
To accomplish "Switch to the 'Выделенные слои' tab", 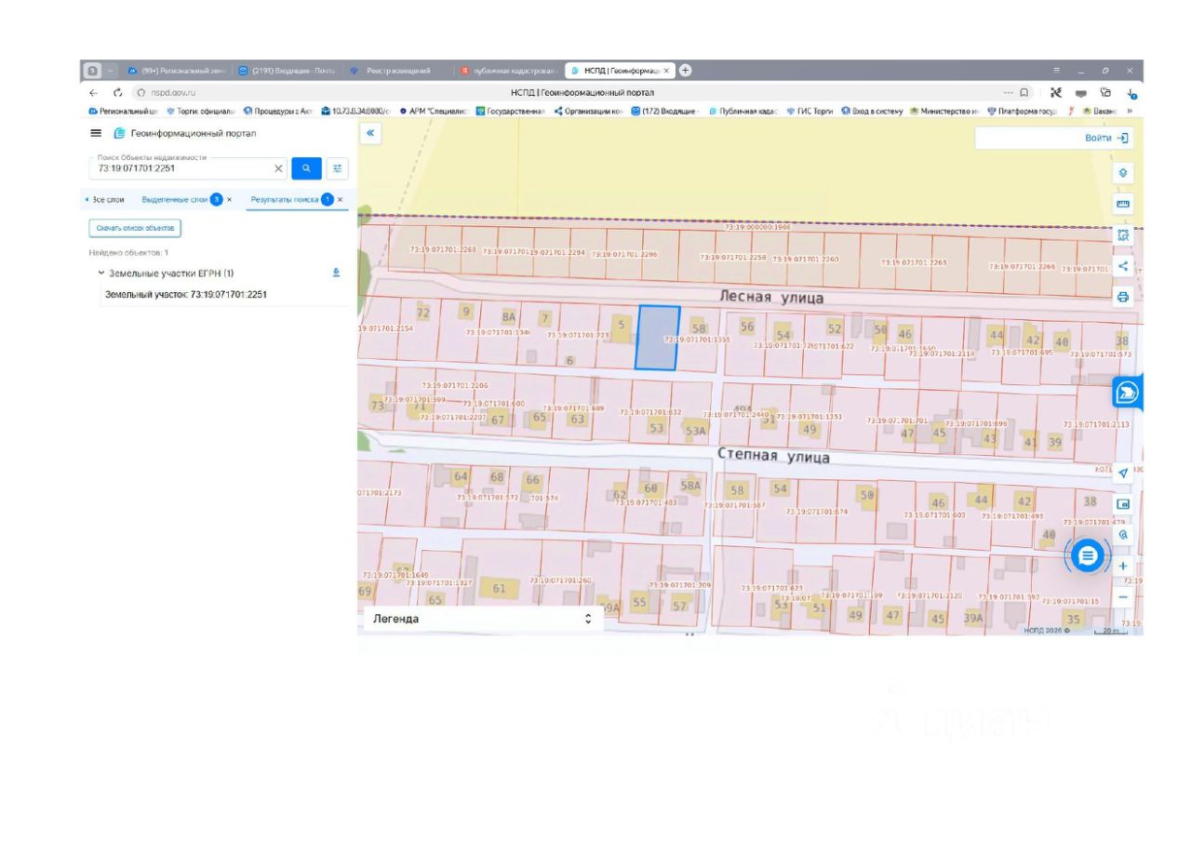I will point(174,200).
